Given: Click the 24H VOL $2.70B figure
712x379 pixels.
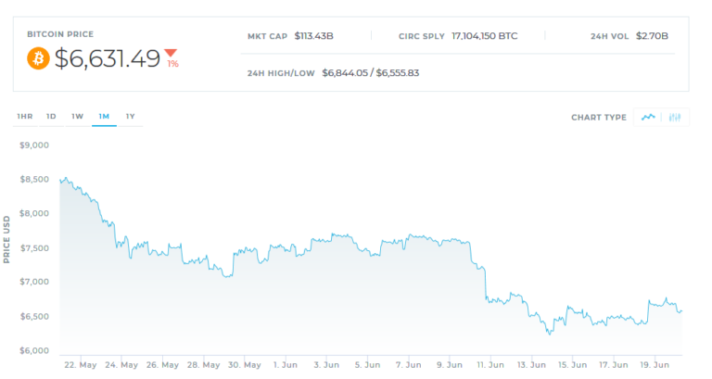Looking at the screenshot, I should 652,36.
